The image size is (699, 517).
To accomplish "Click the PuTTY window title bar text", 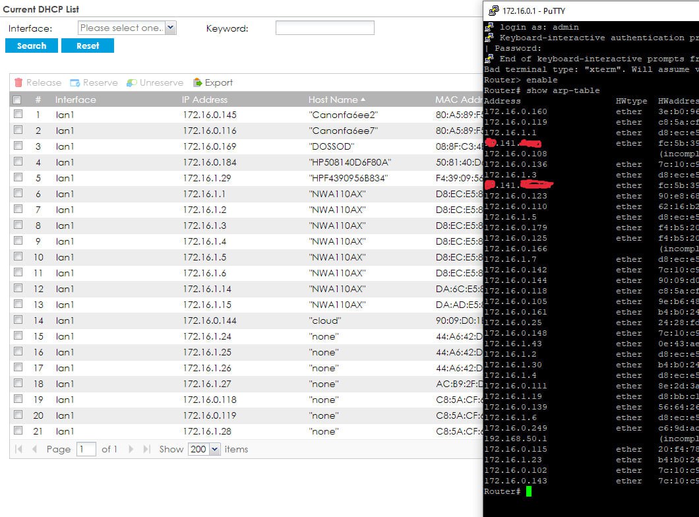I will [x=533, y=11].
